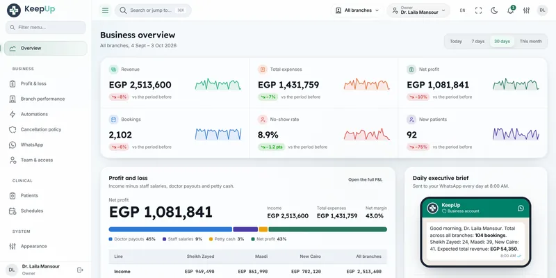Click the blue Doctor payouts bar segment
The width and height of the screenshot is (556, 278).
[x=170, y=229]
